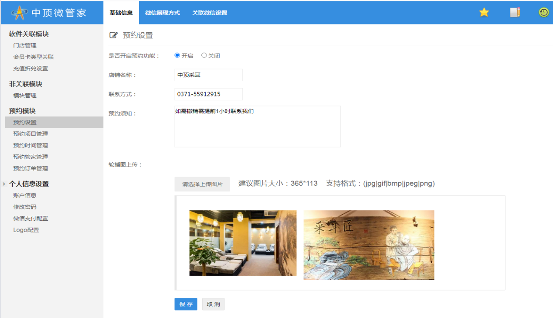Open Logo配置 in sidebar
The image size is (553, 318).
coord(26,230)
